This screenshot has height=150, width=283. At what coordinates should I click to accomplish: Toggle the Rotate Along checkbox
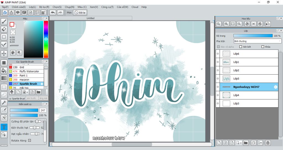click(x=30, y=140)
